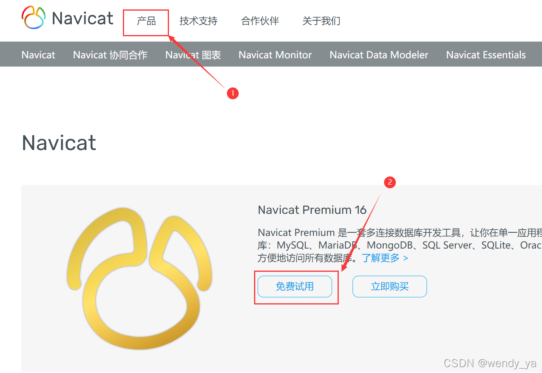Click the large Navicat page heading

59,143
